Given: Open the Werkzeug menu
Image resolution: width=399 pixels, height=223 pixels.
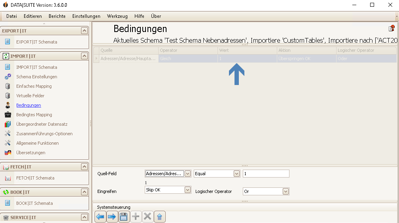Looking at the screenshot, I should pyautogui.click(x=117, y=16).
